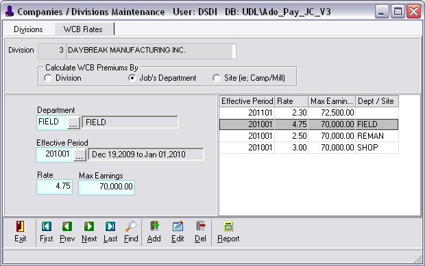Click the Division number field 3

coord(52,51)
